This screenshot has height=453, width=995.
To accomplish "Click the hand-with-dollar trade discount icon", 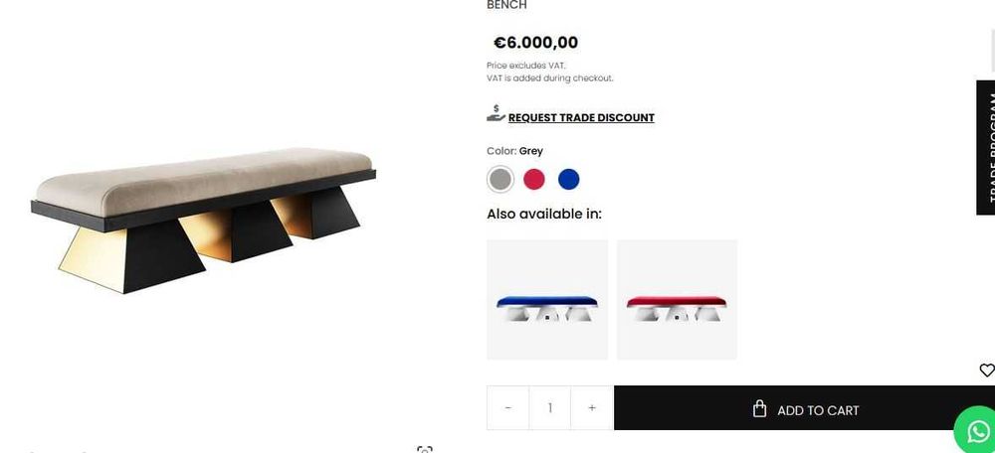I will pyautogui.click(x=496, y=113).
